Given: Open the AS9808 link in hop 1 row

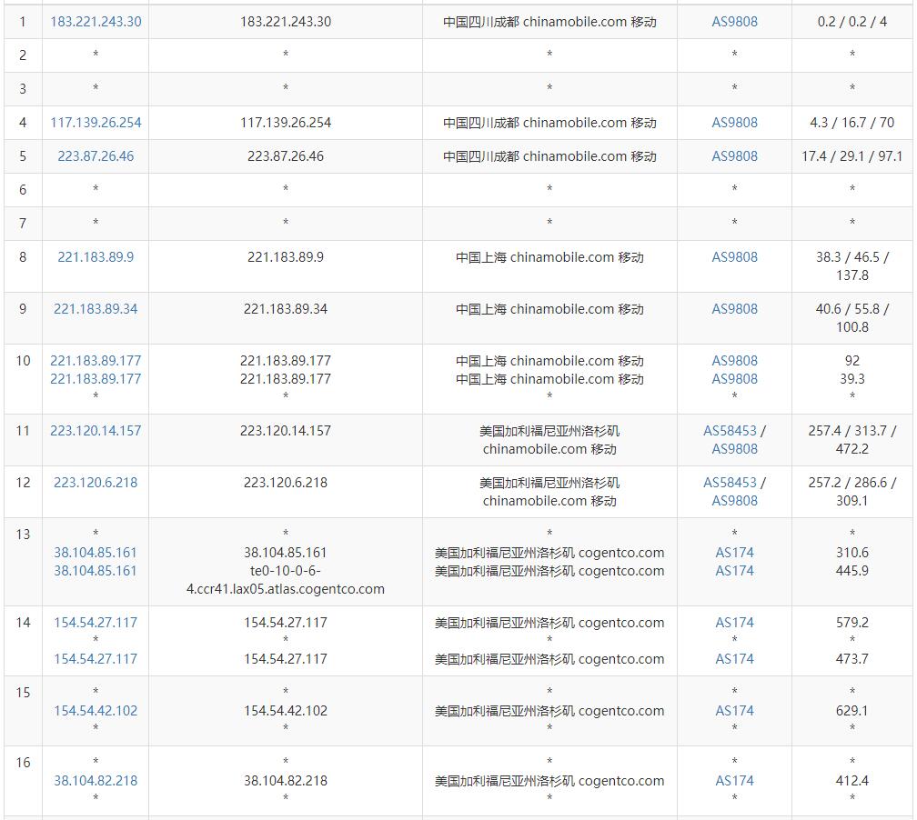Looking at the screenshot, I should coord(734,22).
